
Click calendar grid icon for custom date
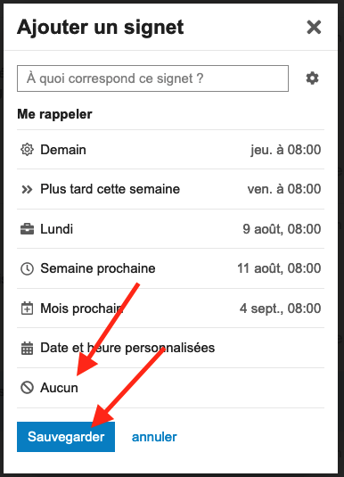27,348
